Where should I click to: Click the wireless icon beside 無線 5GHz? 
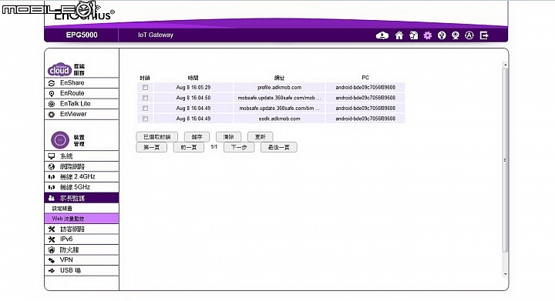click(52, 187)
